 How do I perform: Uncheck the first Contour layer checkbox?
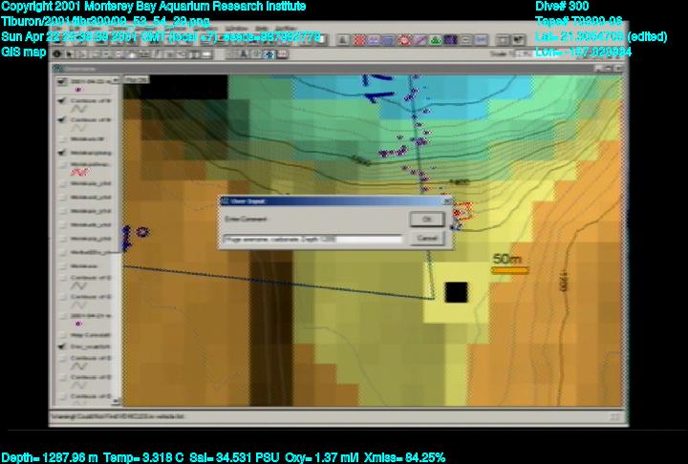[x=61, y=98]
